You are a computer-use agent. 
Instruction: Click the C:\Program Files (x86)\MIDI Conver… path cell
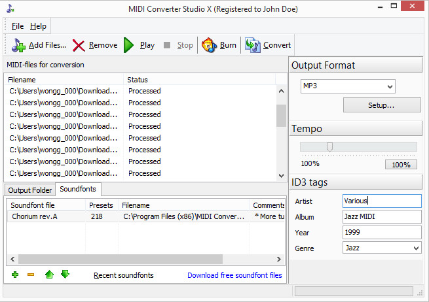[183, 216]
